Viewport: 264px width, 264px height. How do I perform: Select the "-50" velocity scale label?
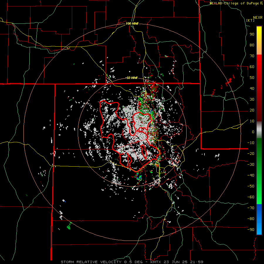coord(251,186)
